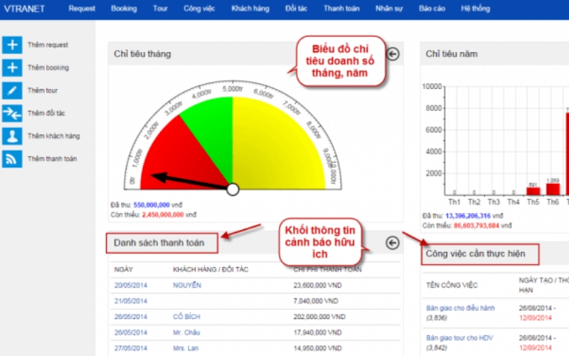Open customer link CÔ BÍCH

tap(187, 317)
